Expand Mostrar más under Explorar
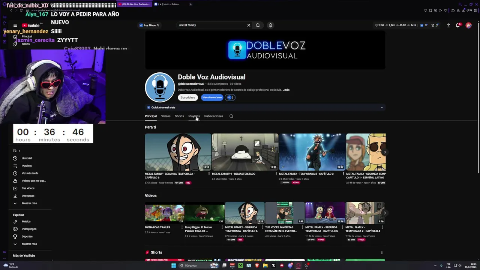 [29, 244]
